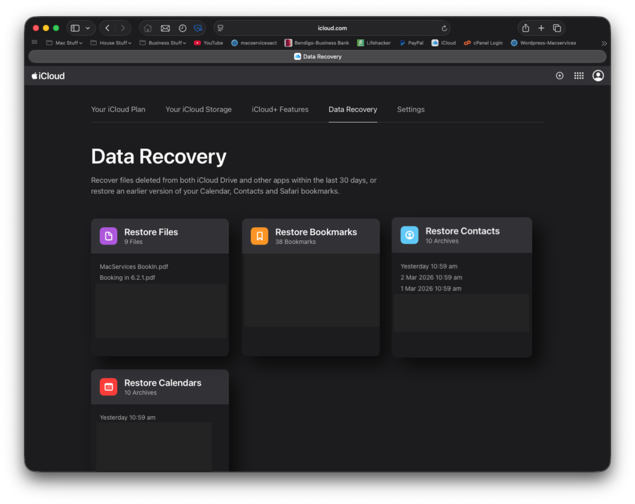Screen dimensions: 635x504
Task: Expand the House Stuff bookmarks folder
Action: pyautogui.click(x=115, y=43)
